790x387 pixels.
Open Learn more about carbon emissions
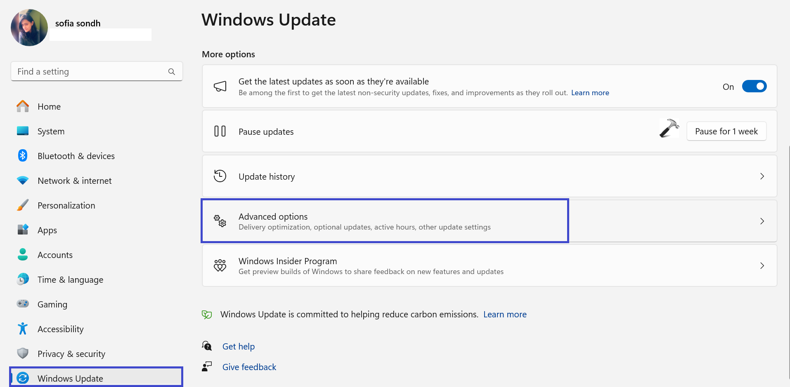click(505, 314)
